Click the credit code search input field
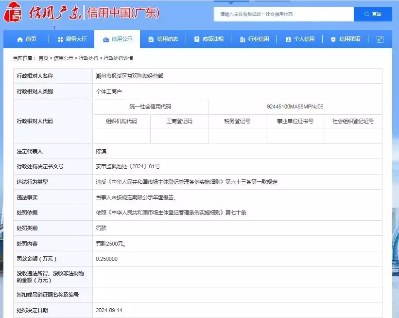The width and height of the screenshot is (399, 318). pos(284,15)
